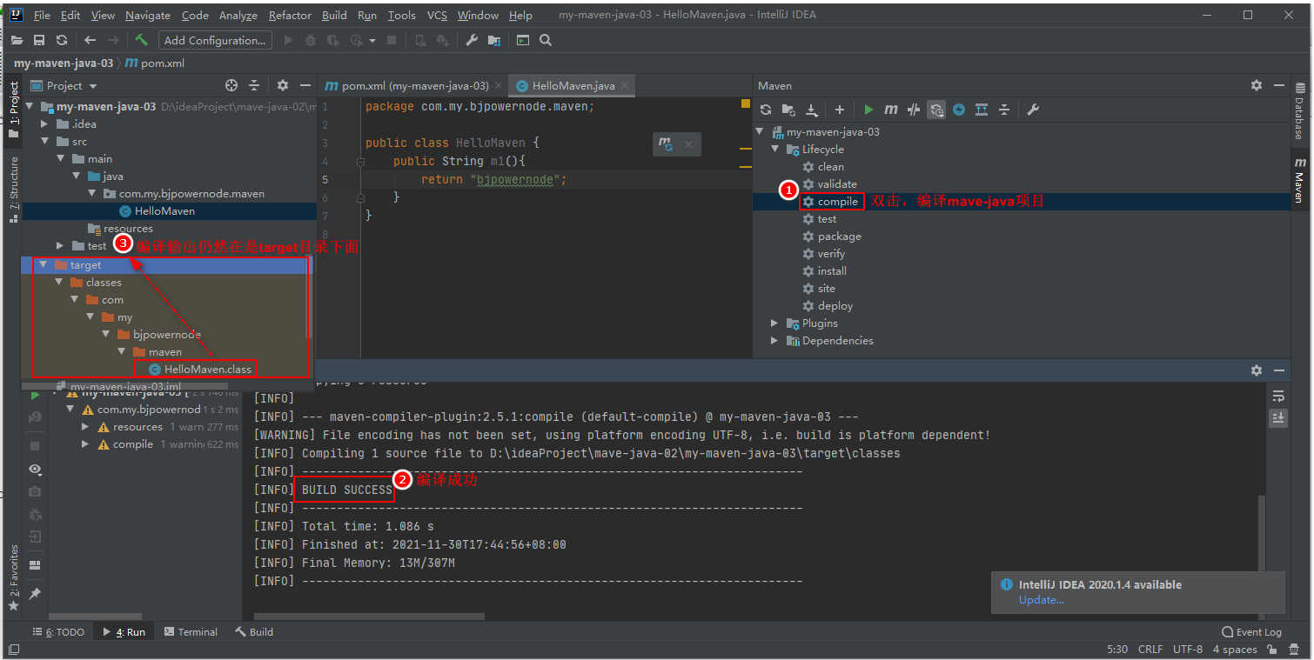Collapse all nodes in Maven tree
Screen dimensions: 1314x660
tap(1005, 110)
